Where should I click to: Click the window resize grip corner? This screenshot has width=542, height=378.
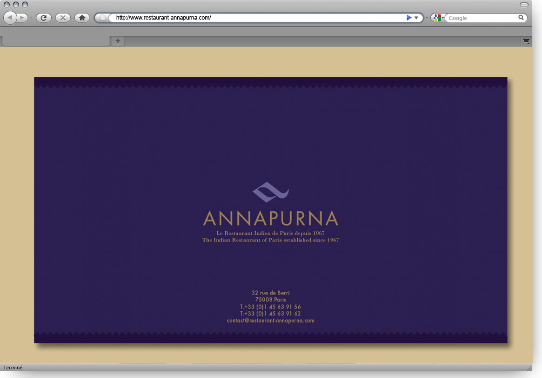(x=529, y=368)
